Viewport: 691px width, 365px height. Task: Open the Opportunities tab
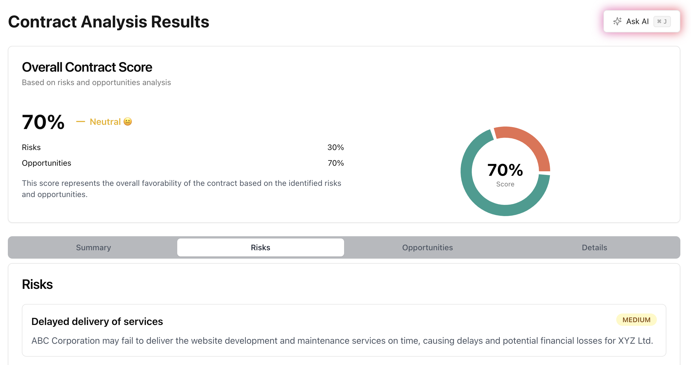point(427,247)
